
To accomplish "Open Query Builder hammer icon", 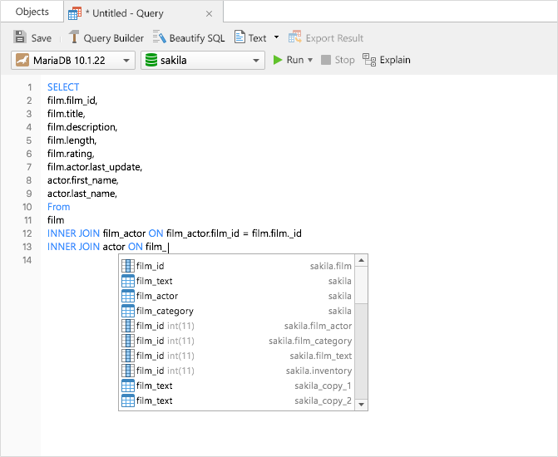I will click(74, 37).
